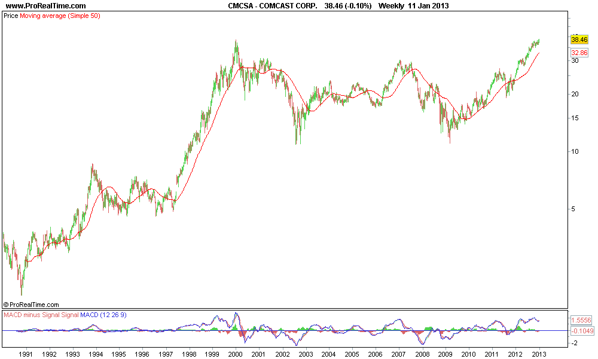Screen dimensions: 598x359
Task: Click the 2008 year axis label
Action: tap(422, 354)
